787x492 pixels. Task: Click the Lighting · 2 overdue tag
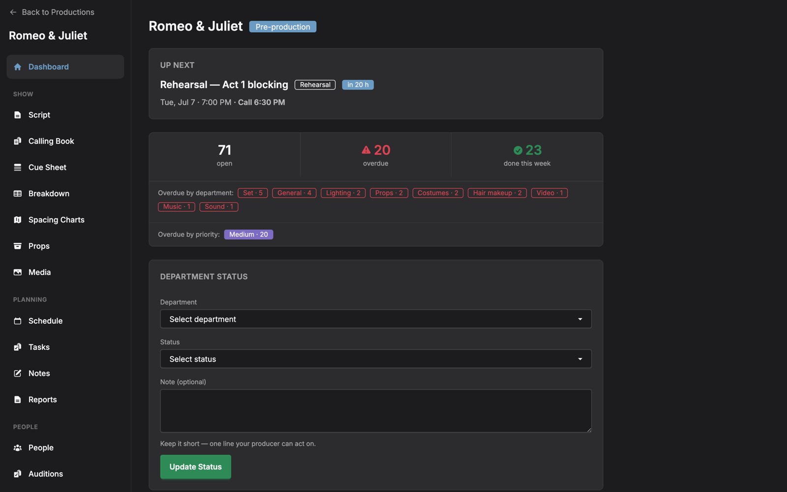343,193
